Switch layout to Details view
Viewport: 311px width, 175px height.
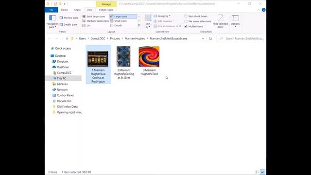tap(116, 26)
